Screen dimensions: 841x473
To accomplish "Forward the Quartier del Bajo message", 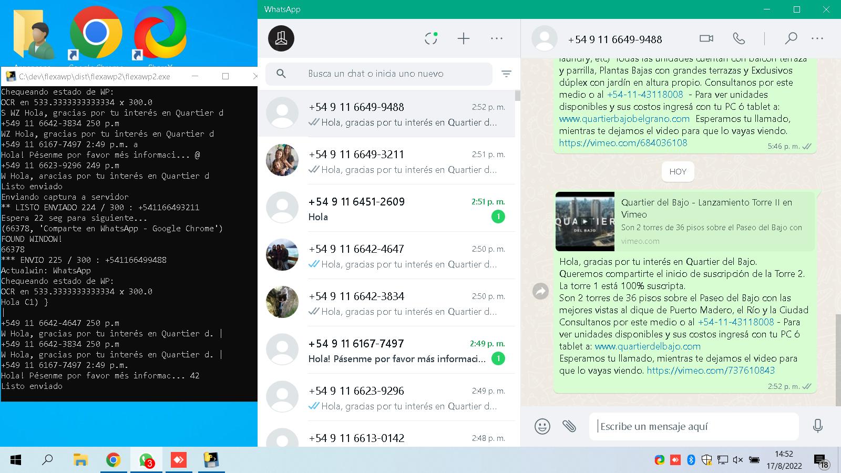I will pos(540,291).
